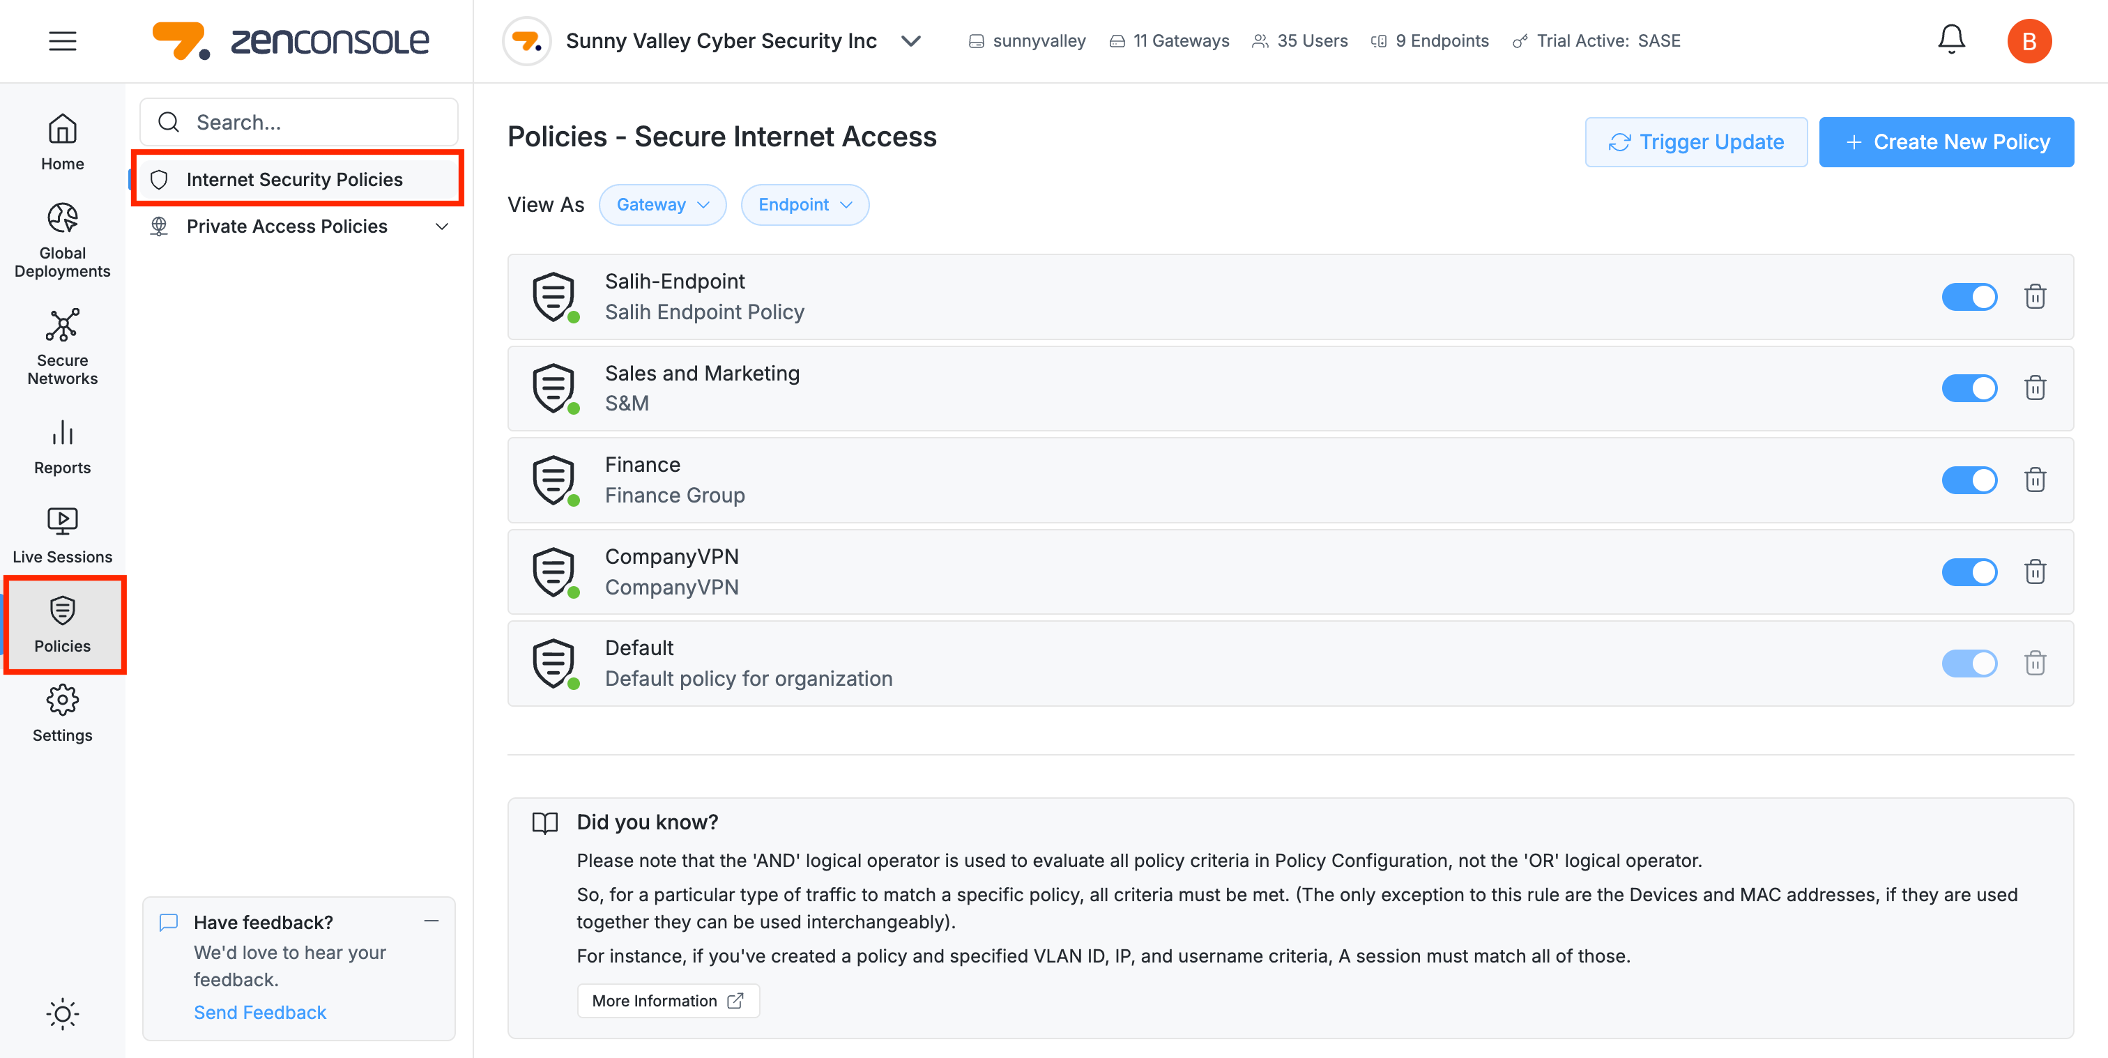Open Reports from the sidebar
This screenshot has width=2108, height=1058.
click(x=62, y=446)
